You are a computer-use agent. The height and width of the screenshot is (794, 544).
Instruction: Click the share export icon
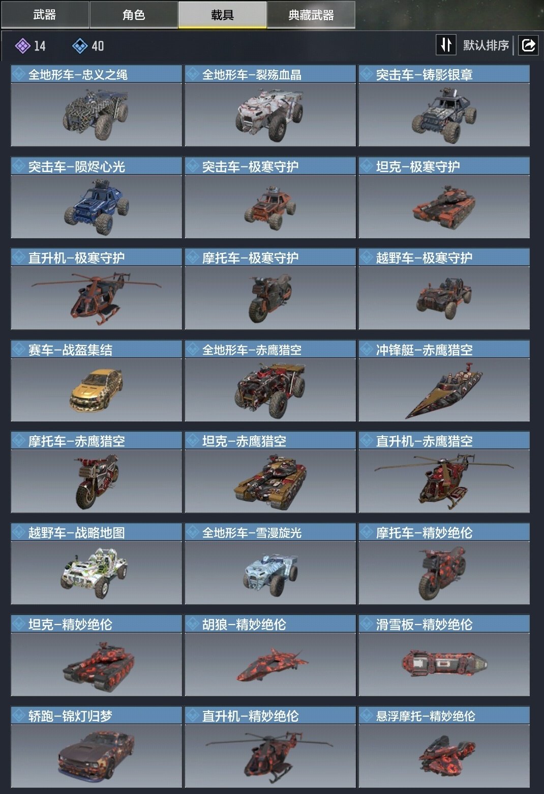click(x=528, y=45)
